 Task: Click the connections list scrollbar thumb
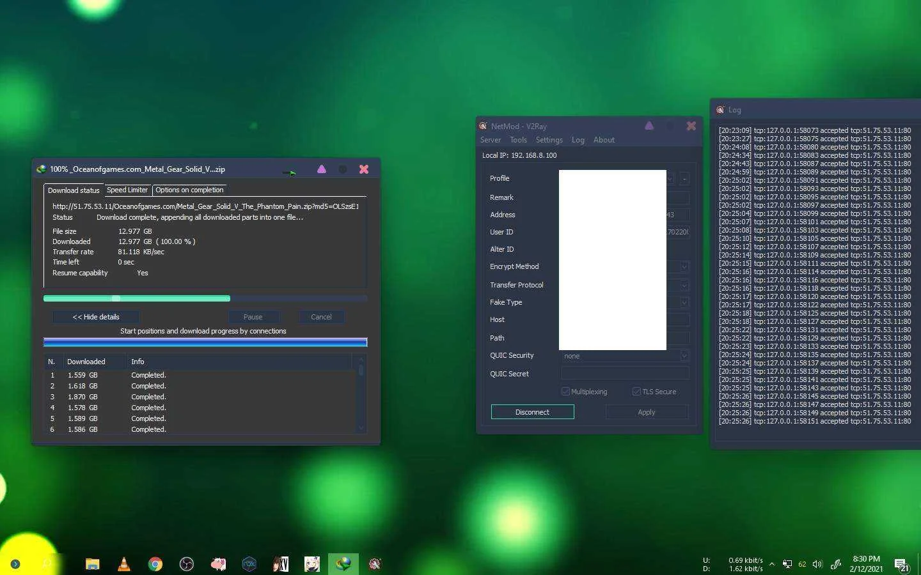pyautogui.click(x=361, y=369)
